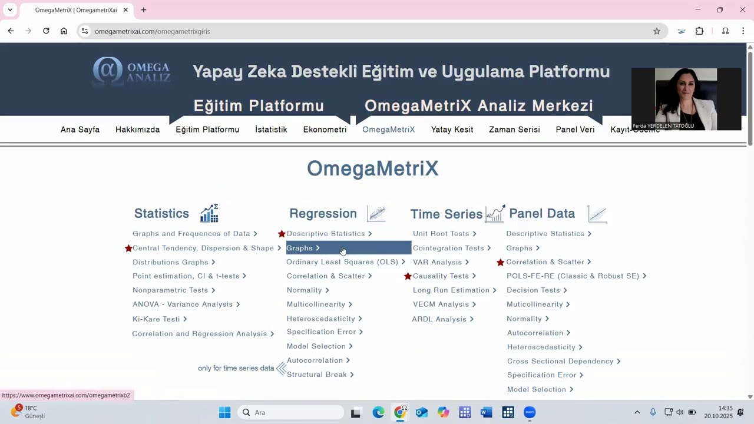The width and height of the screenshot is (754, 424).
Task: Open the tab search dropdown arrow
Action: click(10, 10)
